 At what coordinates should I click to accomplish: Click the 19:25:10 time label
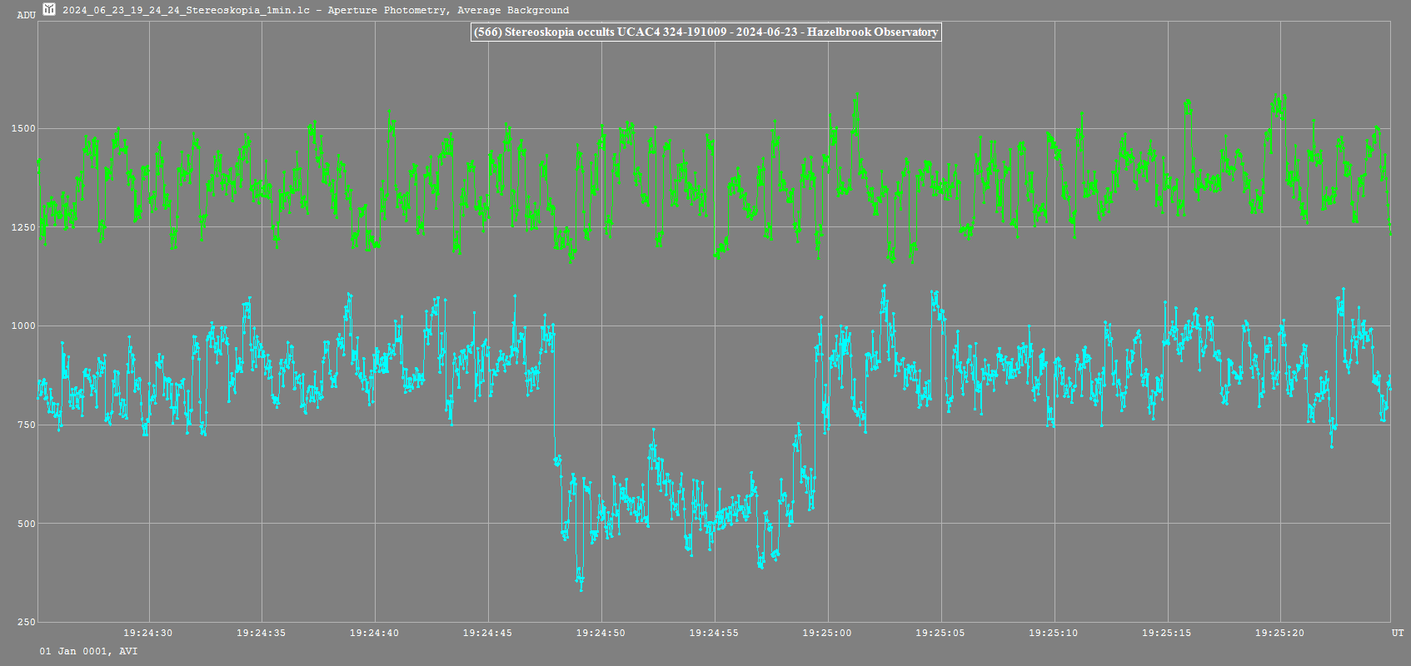1053,633
